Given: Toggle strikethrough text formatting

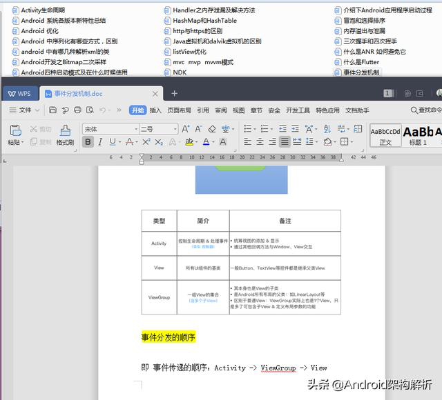Looking at the screenshot, I should pyautogui.click(x=129, y=142).
